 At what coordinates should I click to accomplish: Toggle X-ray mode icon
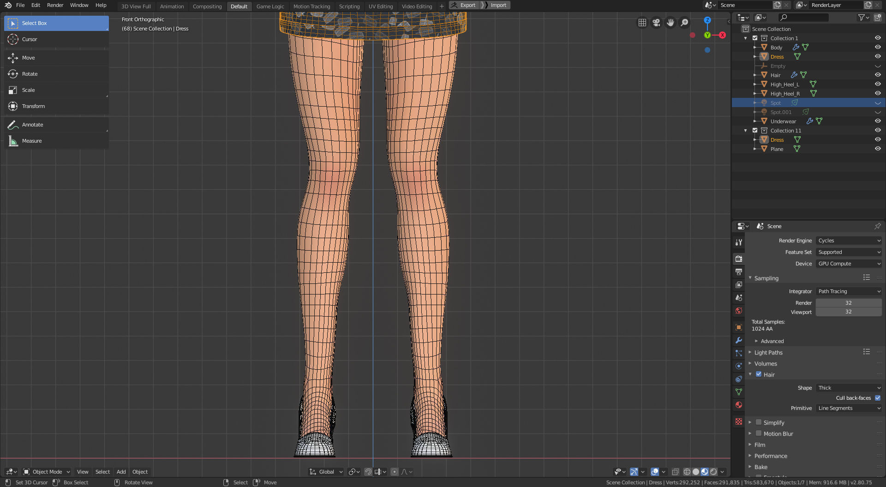(676, 472)
